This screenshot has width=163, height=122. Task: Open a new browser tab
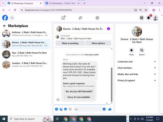click(84, 3)
